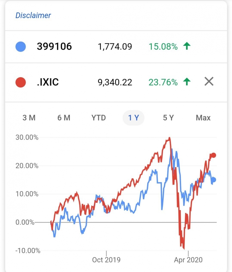Click the .IXIC ticker name
The width and height of the screenshot is (232, 272).
(48, 82)
